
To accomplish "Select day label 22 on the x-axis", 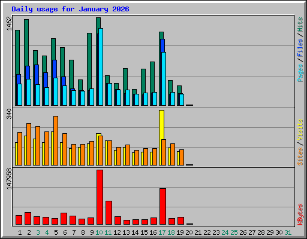I will tap(207, 232).
